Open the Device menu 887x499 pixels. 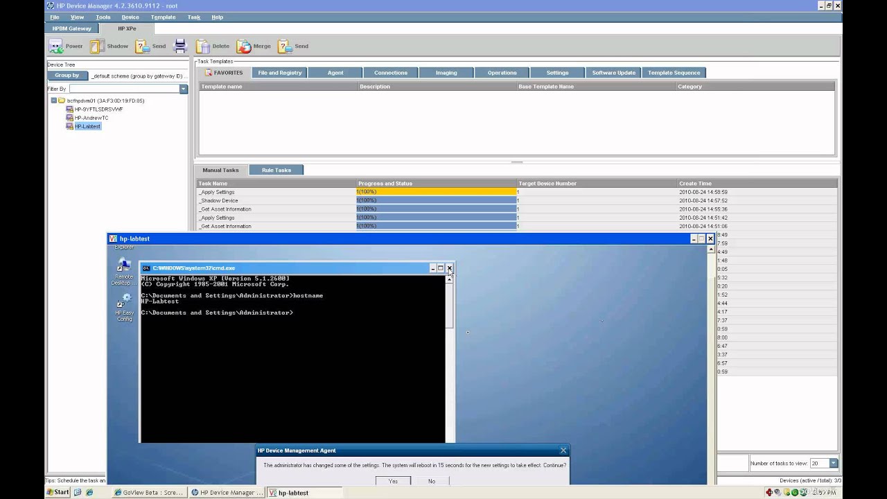click(130, 17)
